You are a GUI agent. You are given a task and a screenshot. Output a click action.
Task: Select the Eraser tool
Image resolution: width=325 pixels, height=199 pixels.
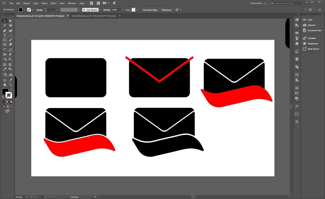point(11,45)
